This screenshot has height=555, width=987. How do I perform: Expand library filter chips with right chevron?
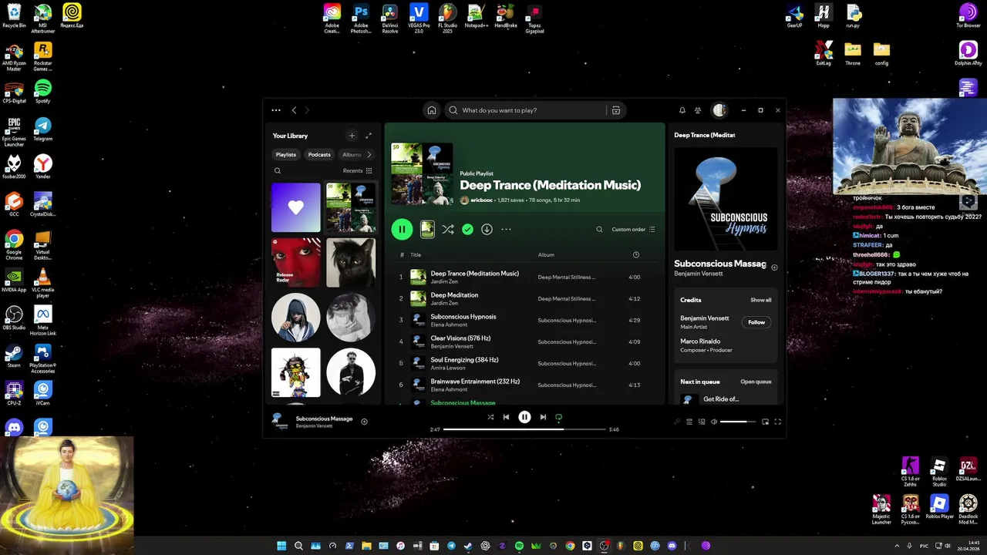click(369, 154)
